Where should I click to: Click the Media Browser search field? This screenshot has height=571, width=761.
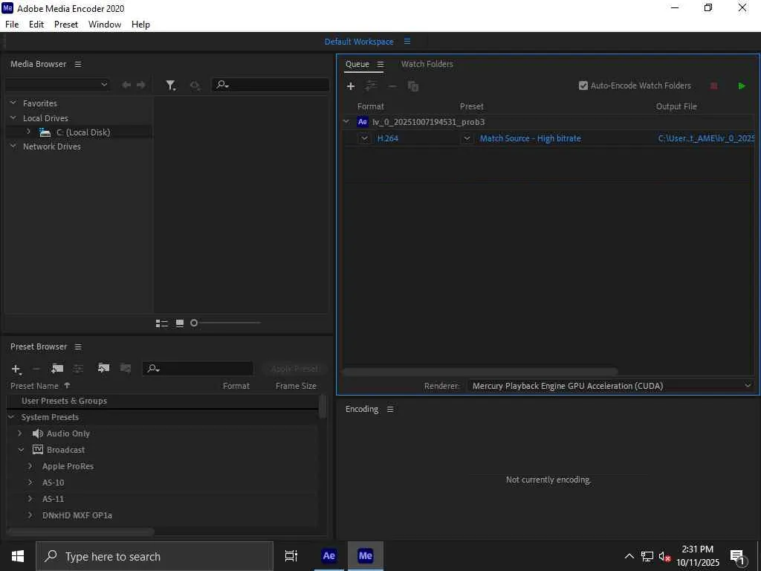click(271, 85)
